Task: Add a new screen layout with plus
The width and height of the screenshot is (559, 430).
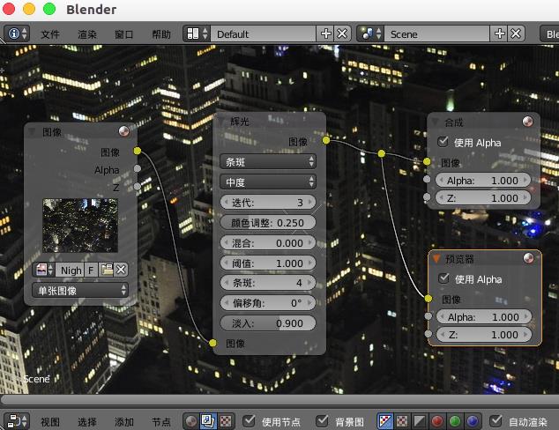Action: (x=326, y=33)
